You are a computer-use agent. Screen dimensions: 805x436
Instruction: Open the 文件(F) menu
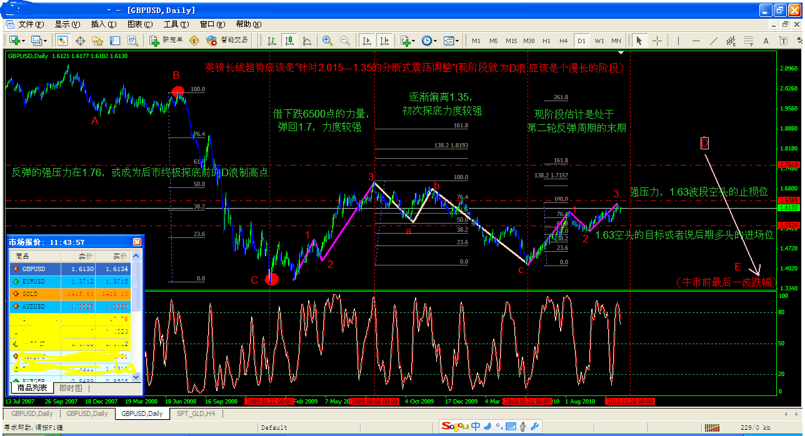tap(31, 24)
